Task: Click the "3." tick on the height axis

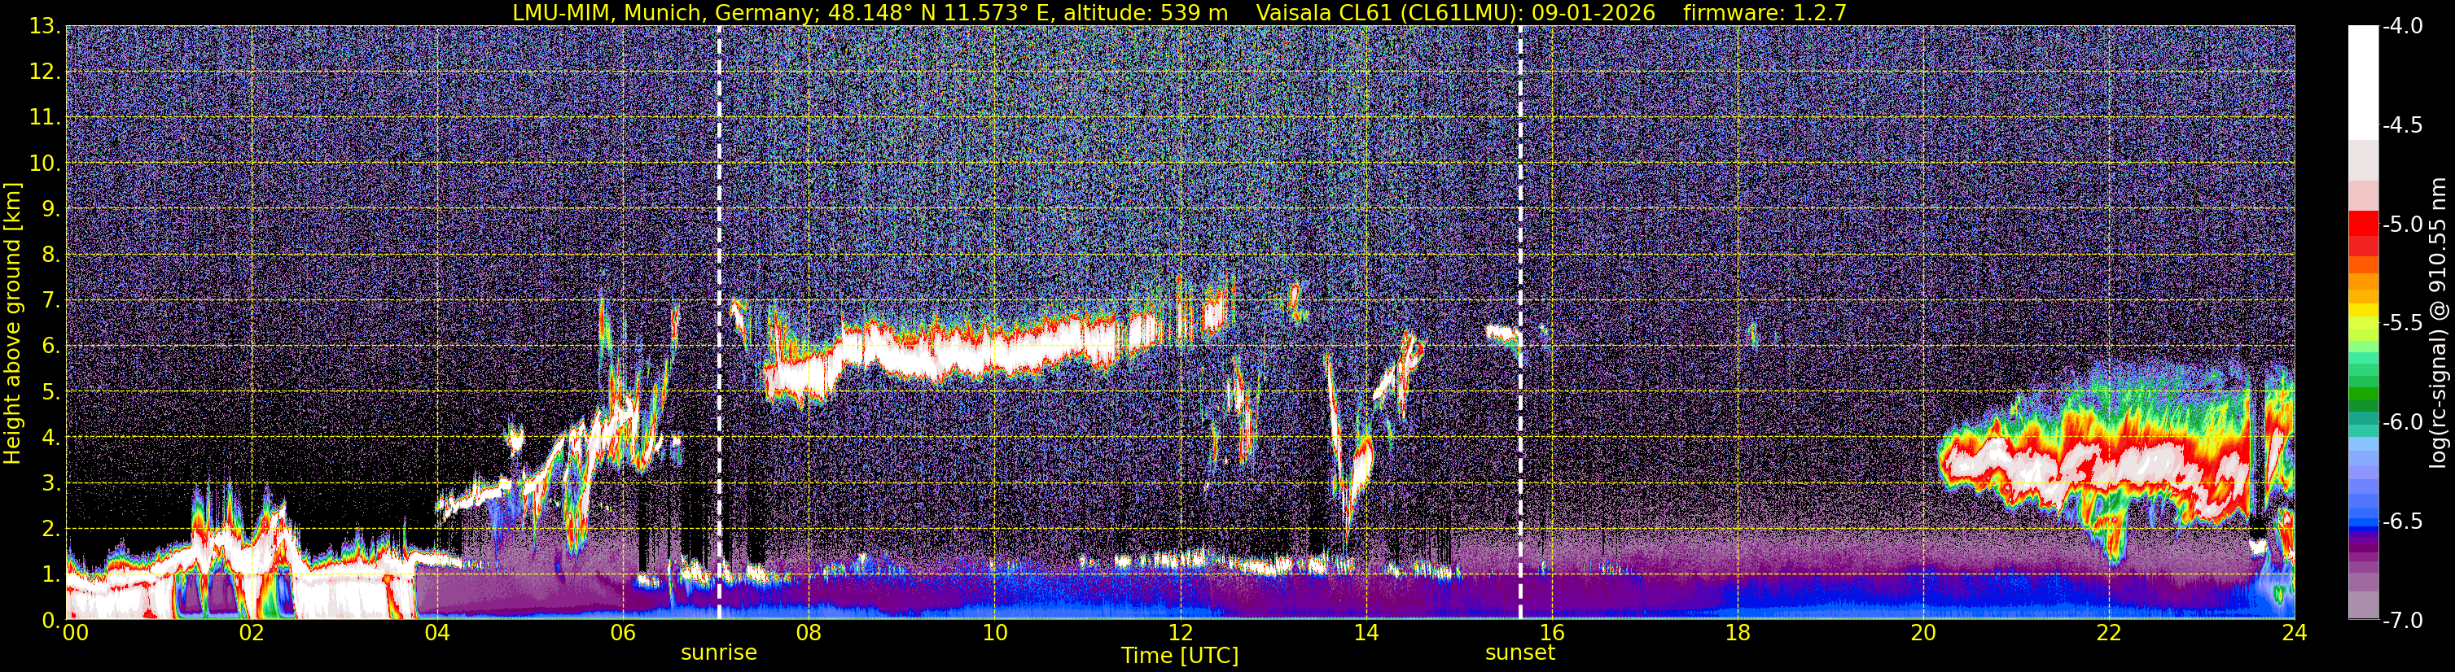Action: coord(50,483)
